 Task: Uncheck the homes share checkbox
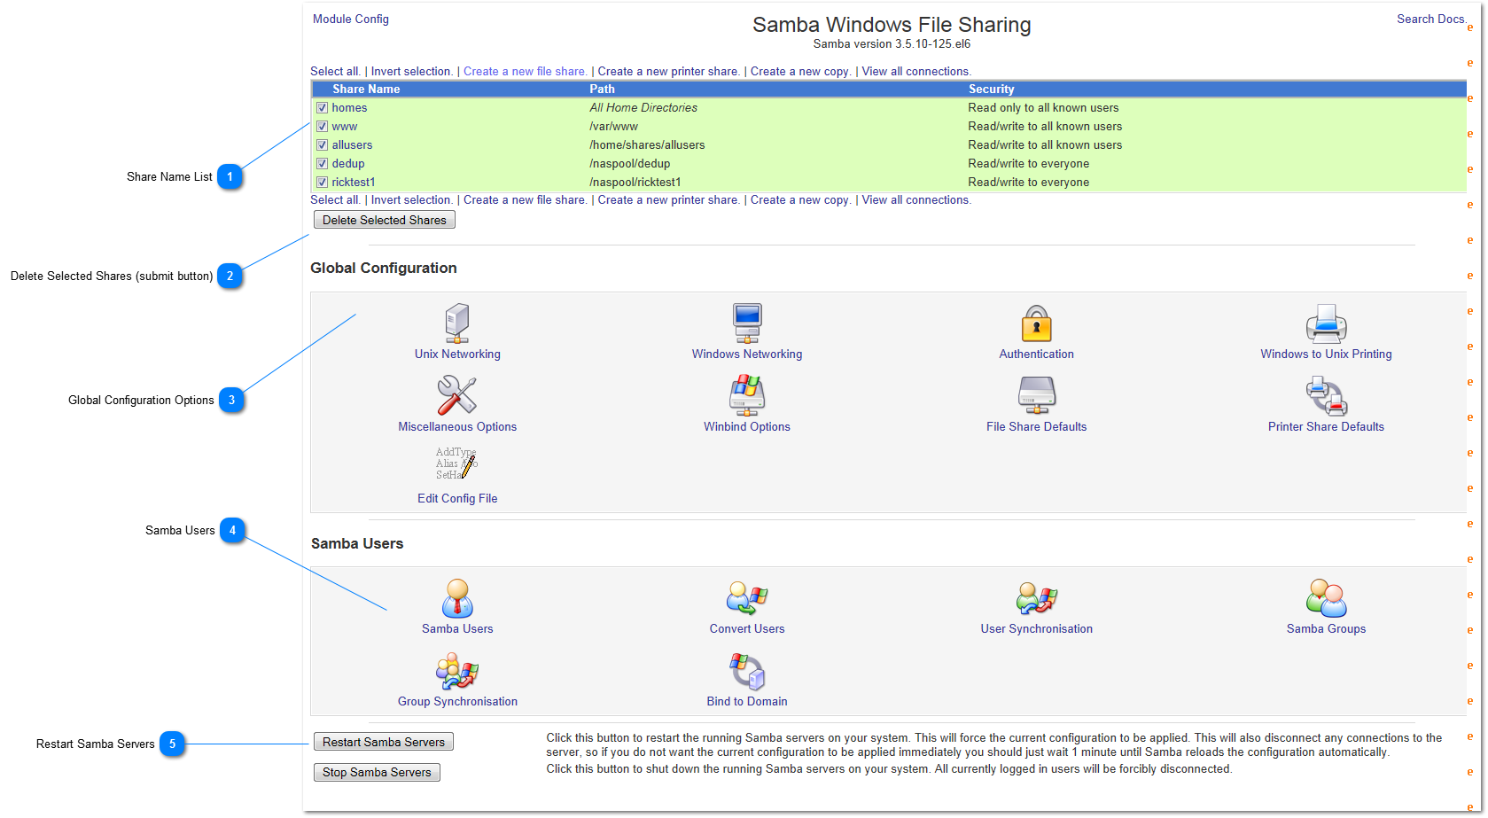point(322,107)
